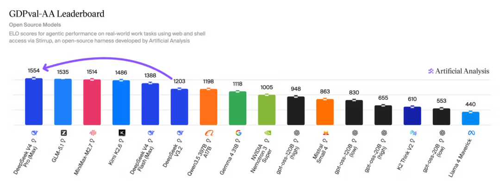Click the 1203 score label
Screen dimensions: 500x192
click(x=179, y=81)
